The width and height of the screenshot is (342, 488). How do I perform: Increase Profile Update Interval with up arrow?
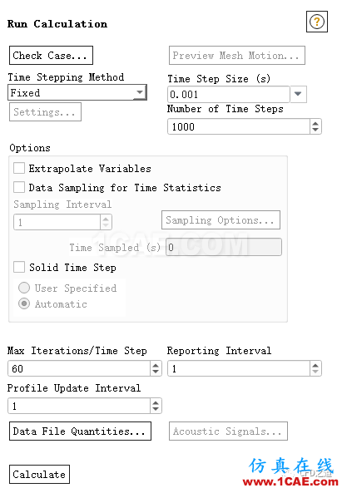[156, 402]
